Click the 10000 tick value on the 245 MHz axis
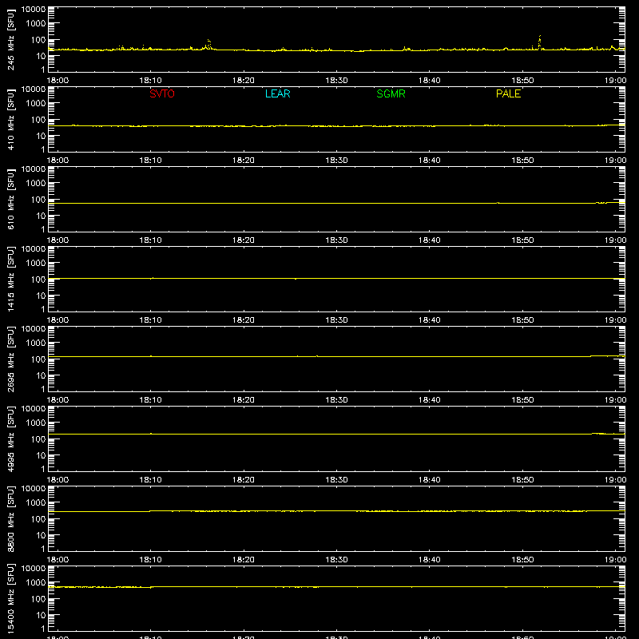The width and height of the screenshot is (639, 639). (34, 10)
